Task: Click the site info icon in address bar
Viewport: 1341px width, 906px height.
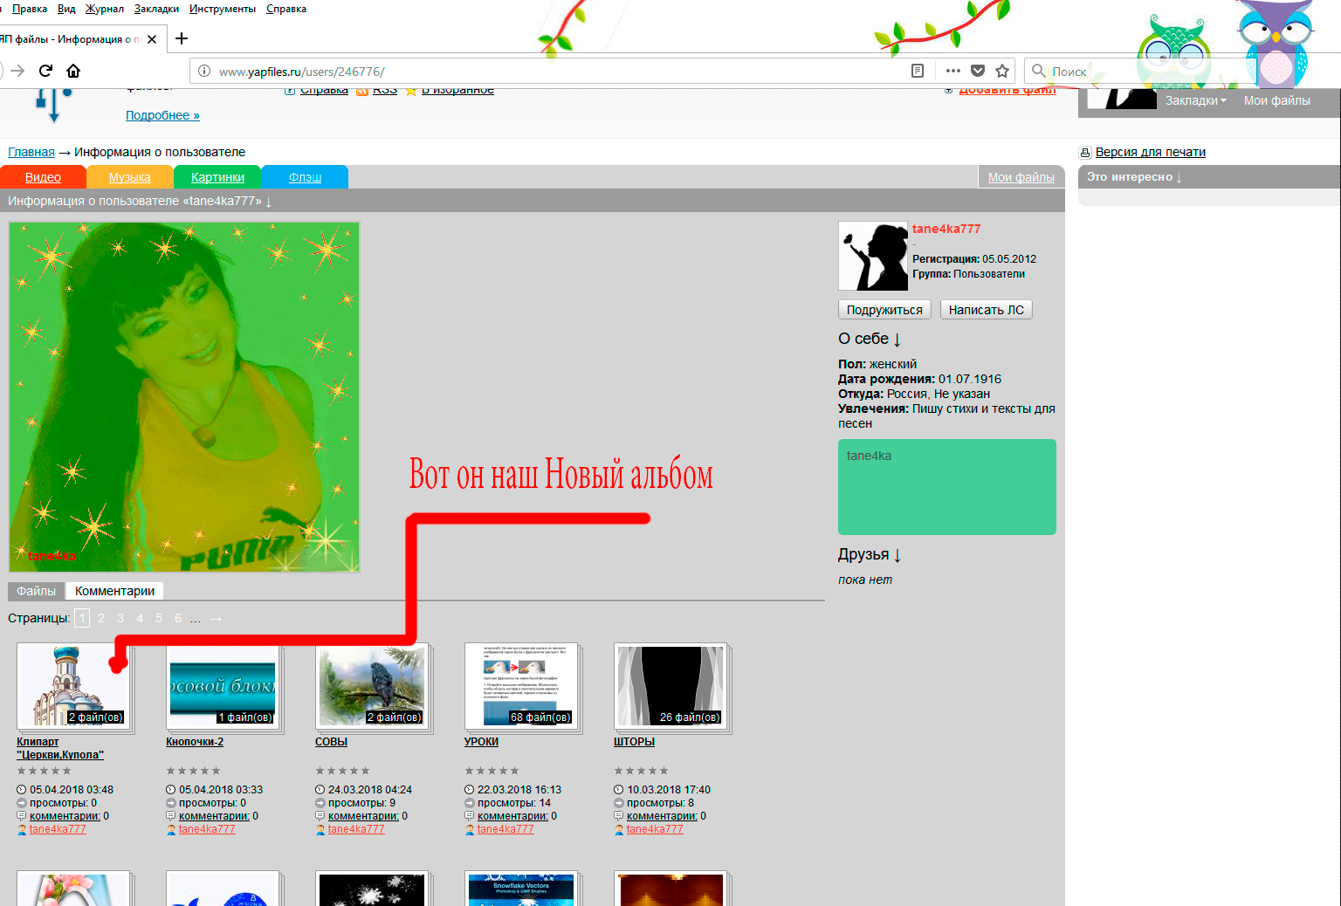Action: click(x=203, y=72)
